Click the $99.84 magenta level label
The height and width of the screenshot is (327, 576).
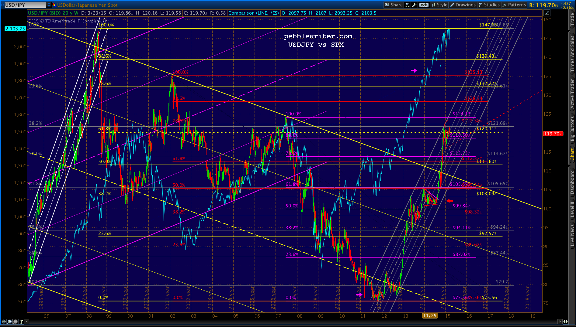coord(461,206)
